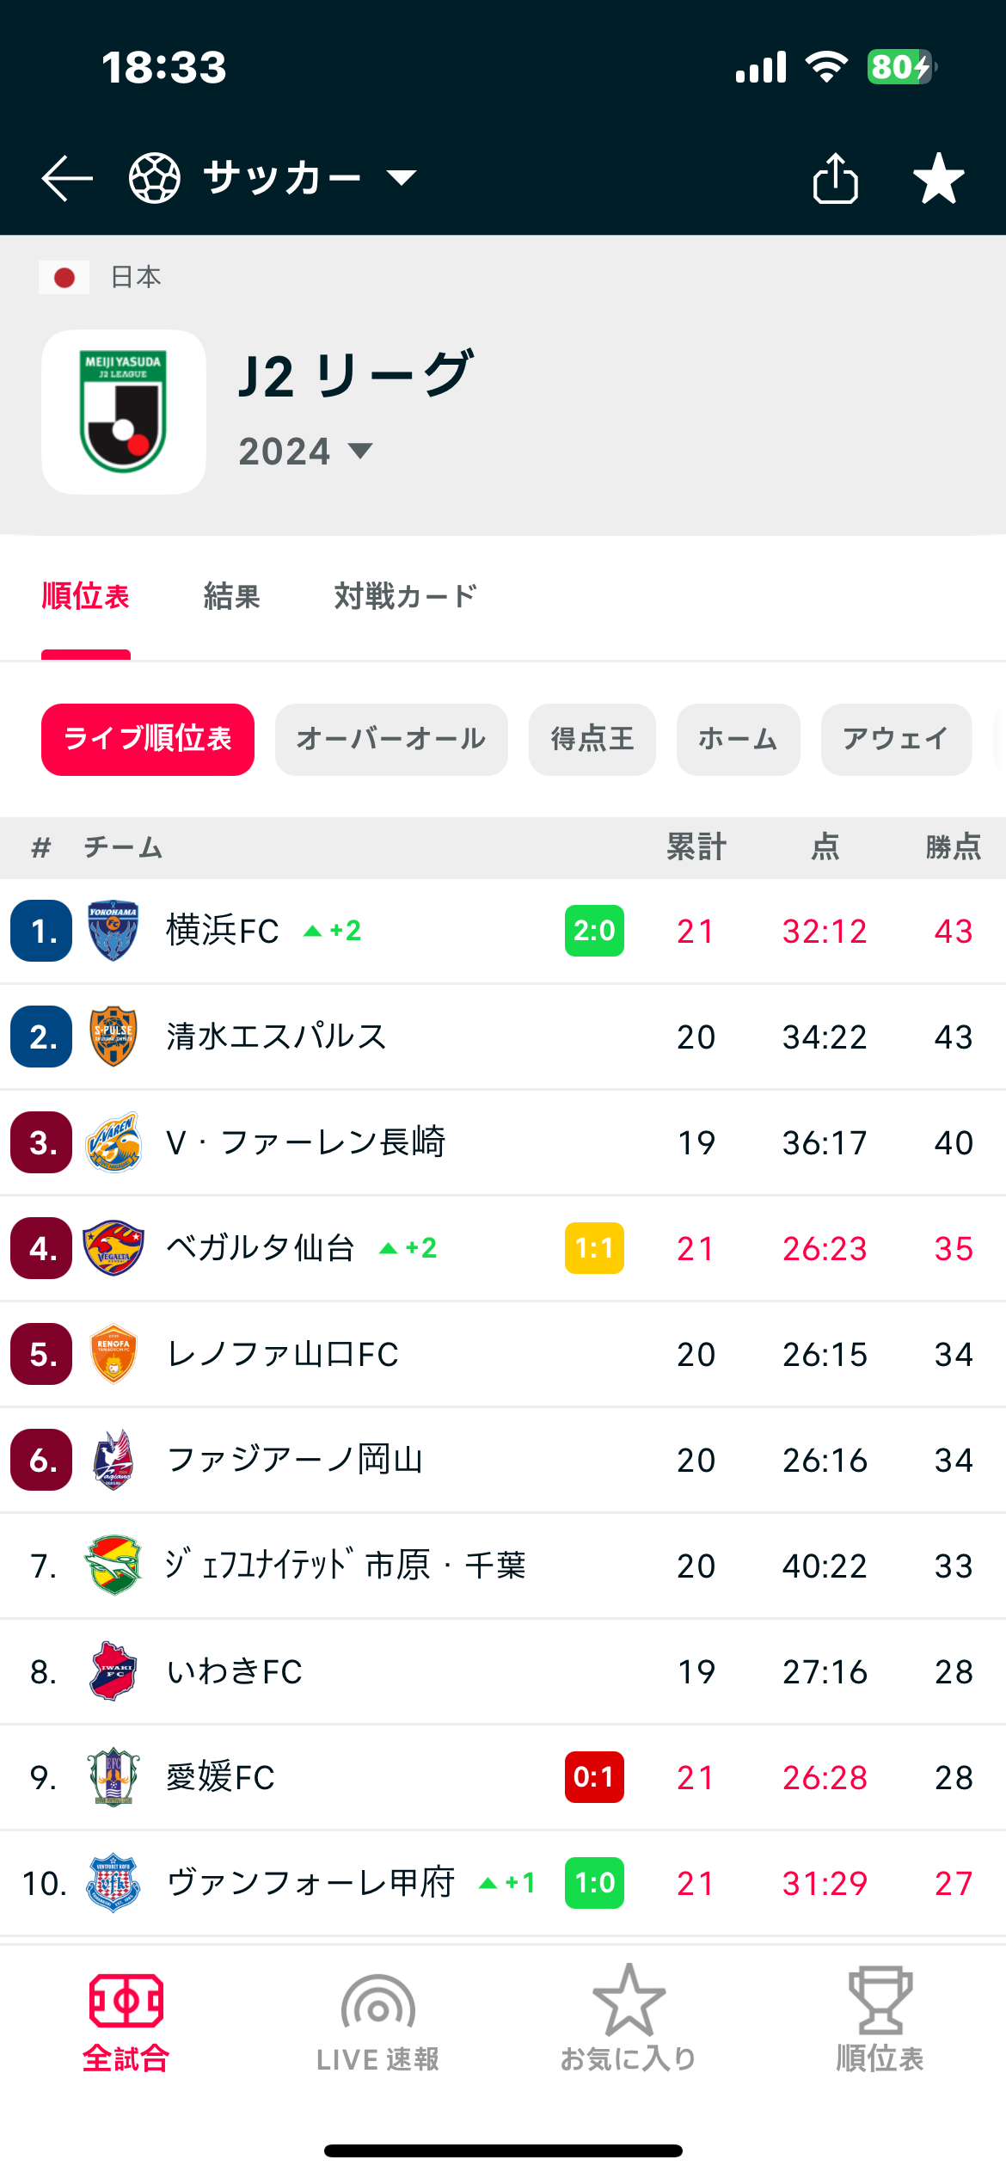Open the サッカー sport dropdown
1006x2178 pixels.
tap(273, 178)
